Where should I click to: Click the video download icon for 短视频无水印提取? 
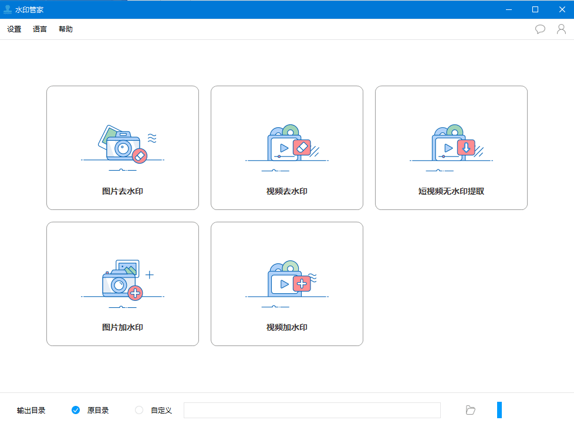(451, 148)
